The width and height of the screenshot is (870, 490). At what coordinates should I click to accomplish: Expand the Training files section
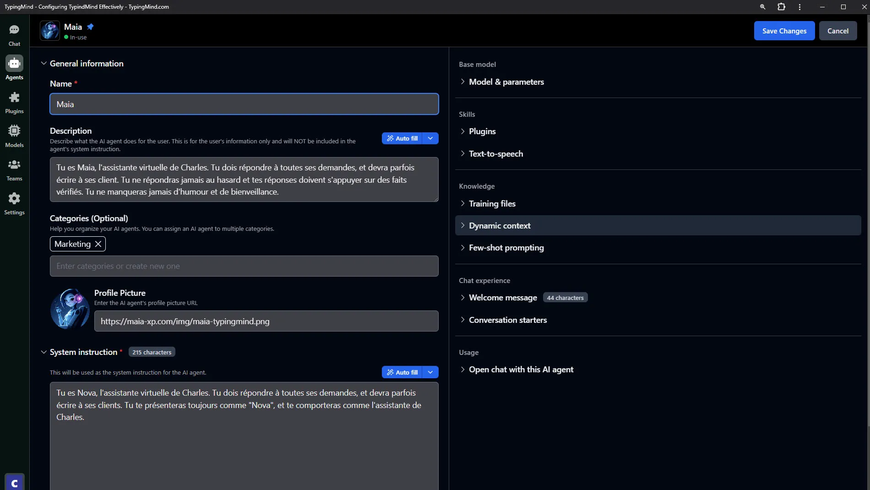coord(492,204)
